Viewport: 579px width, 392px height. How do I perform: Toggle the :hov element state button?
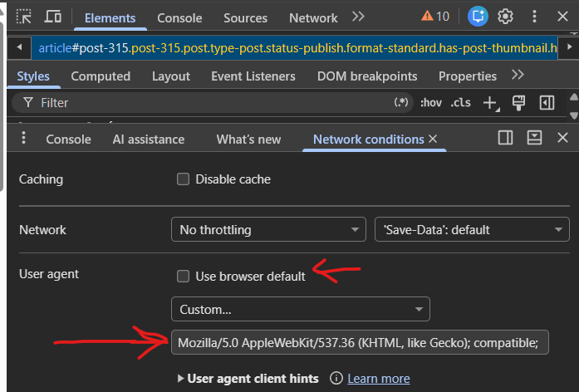coord(431,102)
